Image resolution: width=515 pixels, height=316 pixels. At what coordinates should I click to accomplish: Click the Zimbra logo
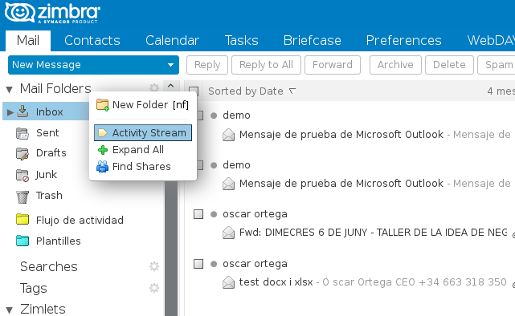(x=52, y=13)
